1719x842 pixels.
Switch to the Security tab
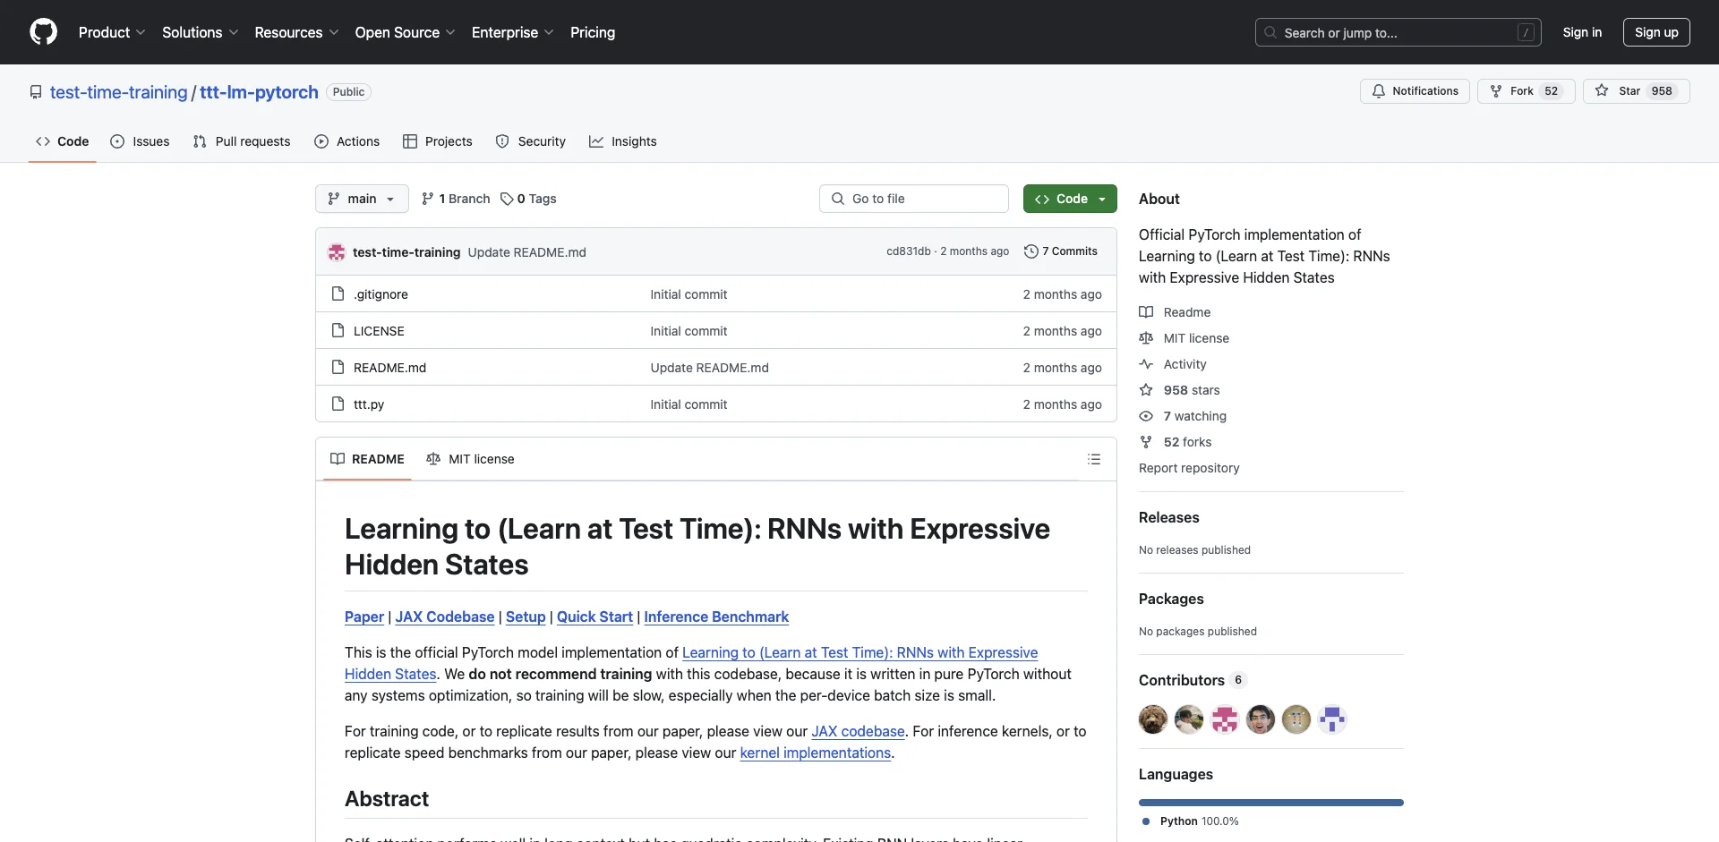click(x=531, y=141)
